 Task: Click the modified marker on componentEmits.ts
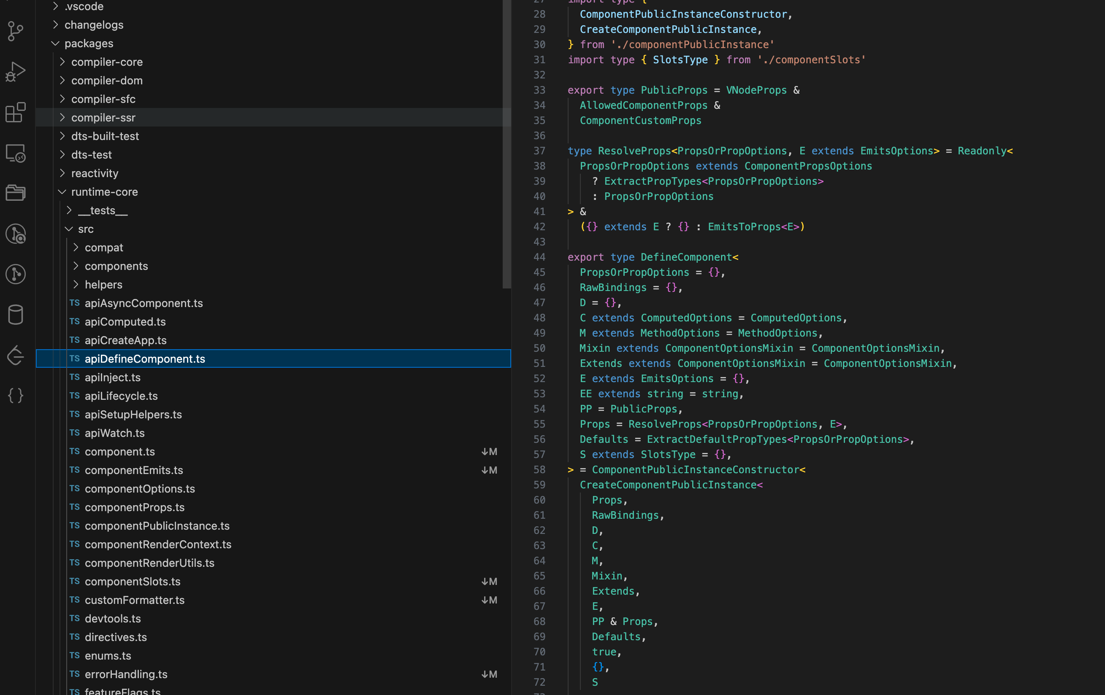pyautogui.click(x=489, y=470)
